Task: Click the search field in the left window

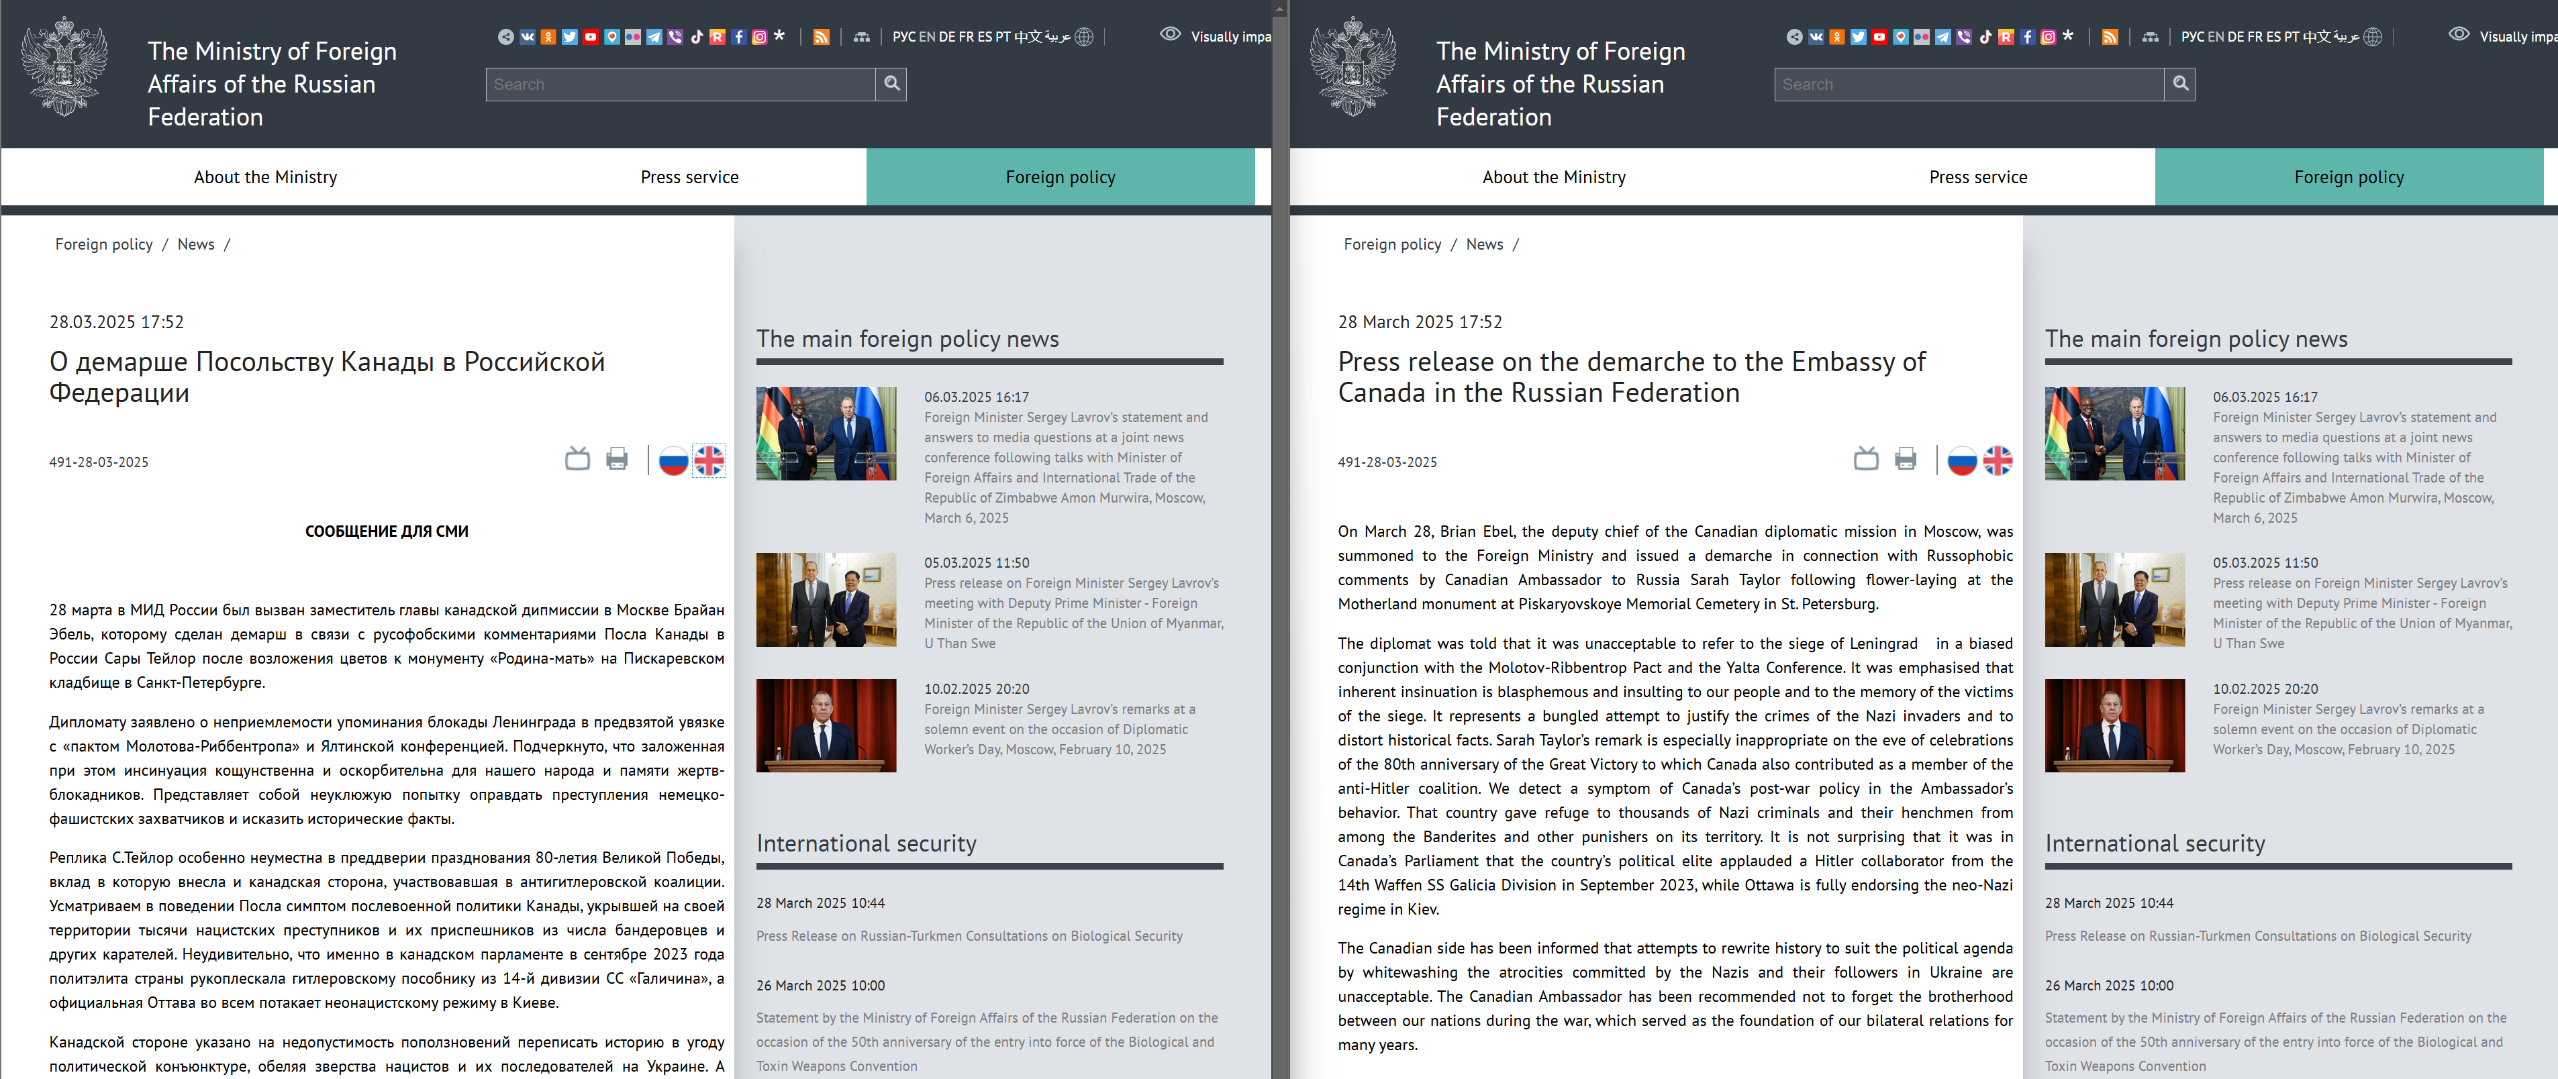Action: coord(680,85)
